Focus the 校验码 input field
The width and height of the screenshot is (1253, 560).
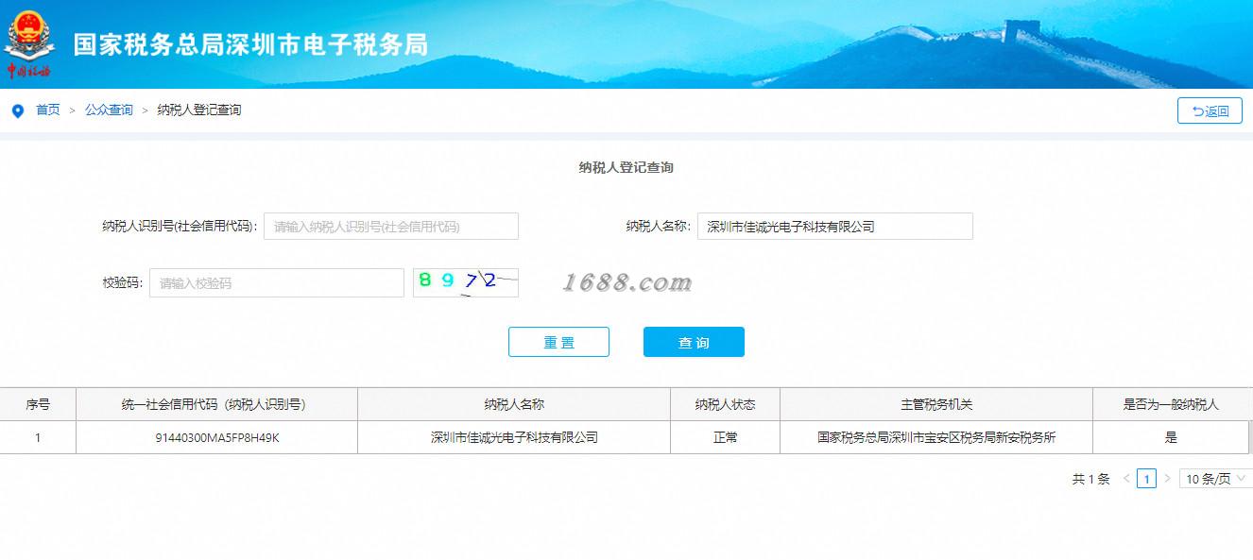pos(277,282)
